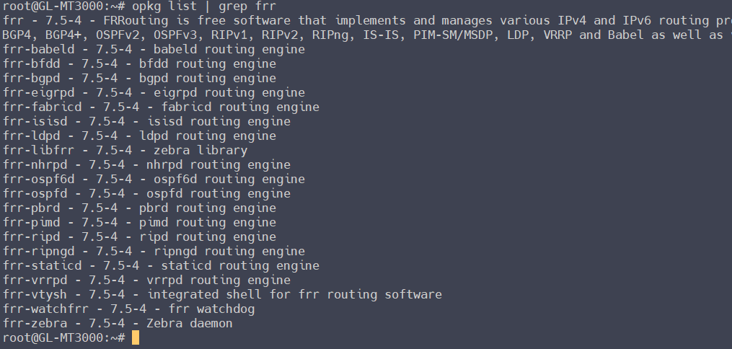Select the frr-vrrpd package entry
This screenshot has width=732, height=349.
coord(146,280)
